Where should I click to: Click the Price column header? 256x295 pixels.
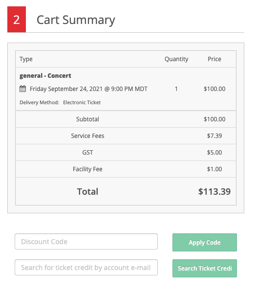coord(214,59)
